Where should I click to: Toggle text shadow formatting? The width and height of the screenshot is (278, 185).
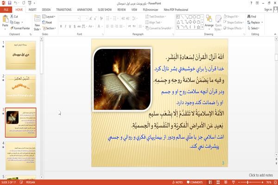[75, 26]
